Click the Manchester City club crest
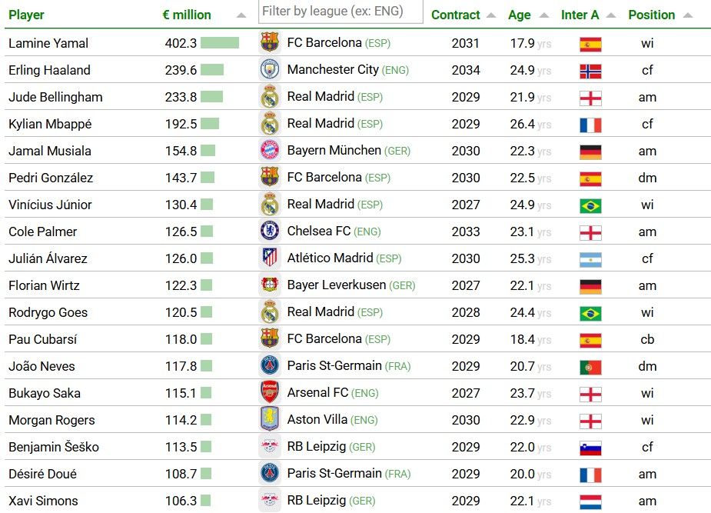 [270, 69]
